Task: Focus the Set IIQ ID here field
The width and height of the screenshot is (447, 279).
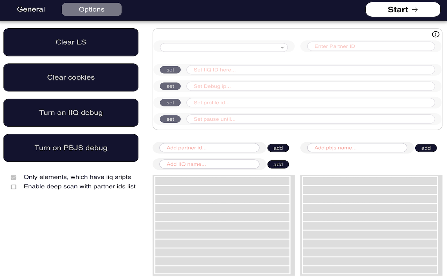Action: pos(311,70)
